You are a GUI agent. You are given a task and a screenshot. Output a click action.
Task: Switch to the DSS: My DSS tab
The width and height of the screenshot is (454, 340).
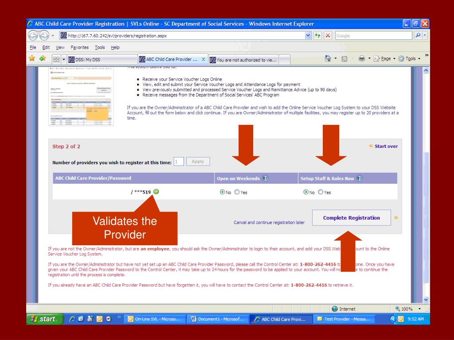pos(102,60)
